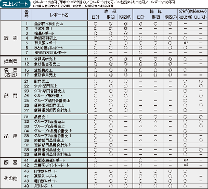208x189 pixels.
Task: Click the 担当者 category cell
Action: pos(11,61)
